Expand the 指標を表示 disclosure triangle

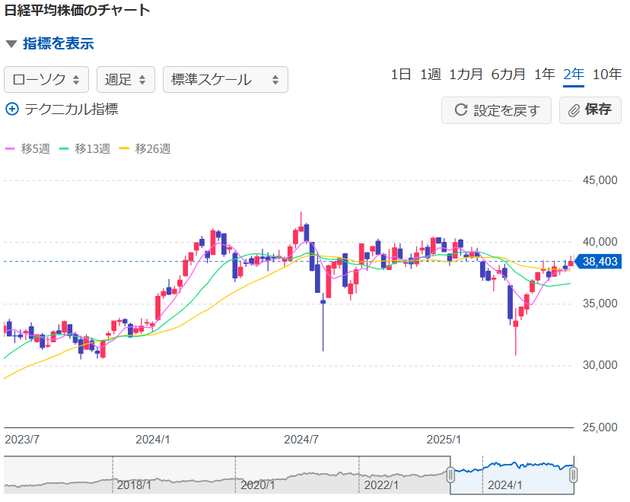click(11, 44)
